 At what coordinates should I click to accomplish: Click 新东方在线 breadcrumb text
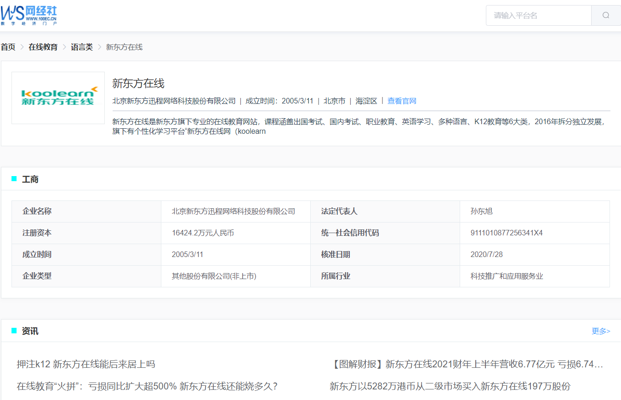pos(124,47)
